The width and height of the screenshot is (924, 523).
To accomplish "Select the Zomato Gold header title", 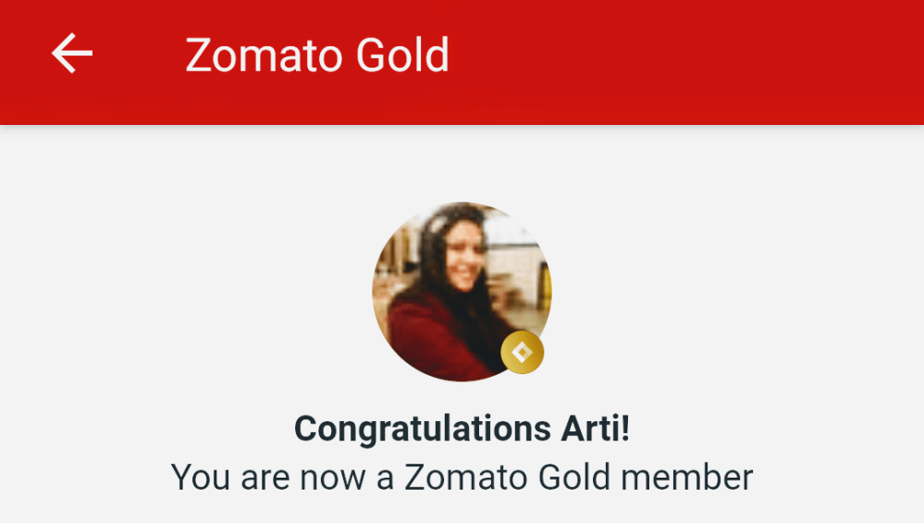I will click(x=317, y=55).
